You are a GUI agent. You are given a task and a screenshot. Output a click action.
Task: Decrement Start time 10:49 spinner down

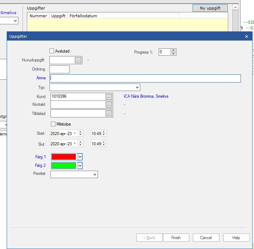(104, 135)
